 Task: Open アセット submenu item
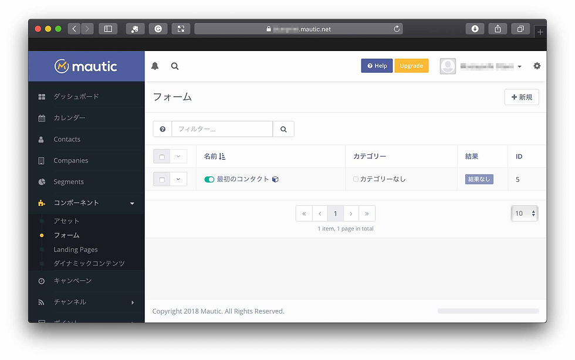66,221
